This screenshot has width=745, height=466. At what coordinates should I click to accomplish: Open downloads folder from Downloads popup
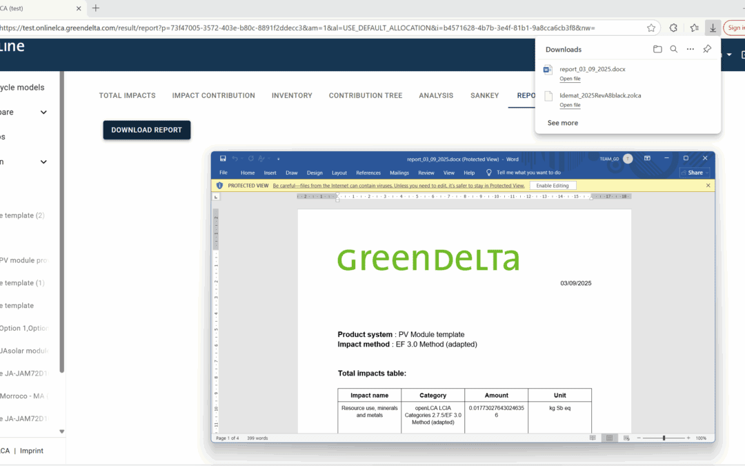(x=657, y=49)
